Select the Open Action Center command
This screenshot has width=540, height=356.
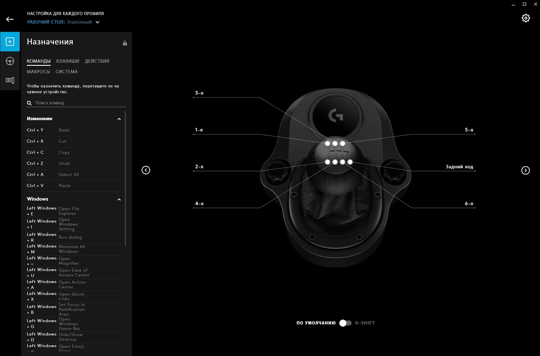click(75, 285)
